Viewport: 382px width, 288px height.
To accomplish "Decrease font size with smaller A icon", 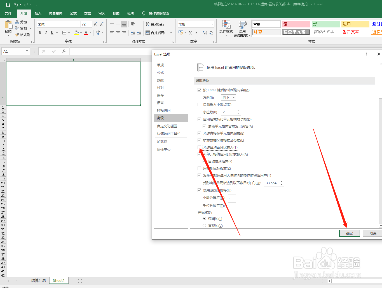I will 102,24.
